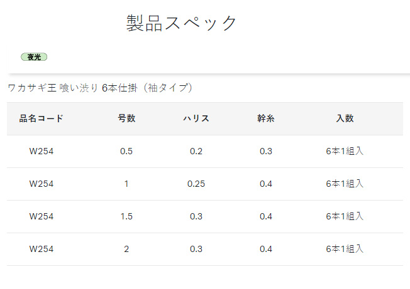Image resolution: width=410 pixels, height=289 pixels.
Task: Click the 号数 1 cell
Action: pyautogui.click(x=126, y=184)
